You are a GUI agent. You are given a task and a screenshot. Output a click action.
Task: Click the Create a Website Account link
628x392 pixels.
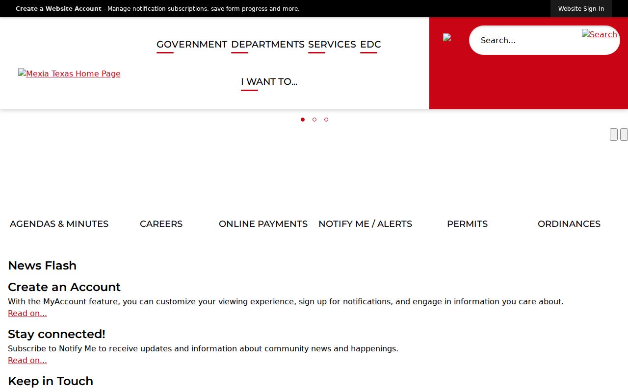point(58,9)
